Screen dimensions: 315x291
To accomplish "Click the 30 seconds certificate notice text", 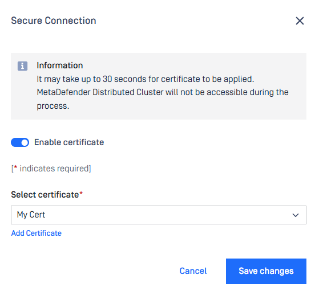I will (146, 79).
